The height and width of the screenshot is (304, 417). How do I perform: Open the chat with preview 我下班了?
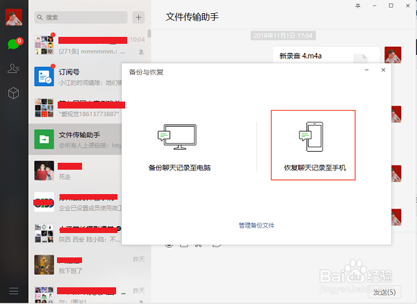point(90,265)
